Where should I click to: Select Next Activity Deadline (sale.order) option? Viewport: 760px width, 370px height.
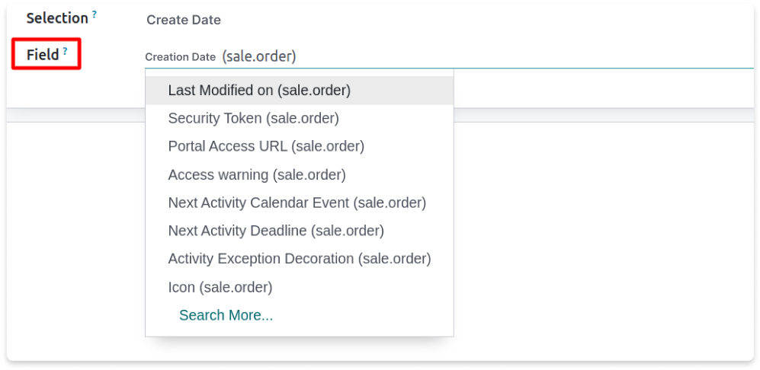300,231
